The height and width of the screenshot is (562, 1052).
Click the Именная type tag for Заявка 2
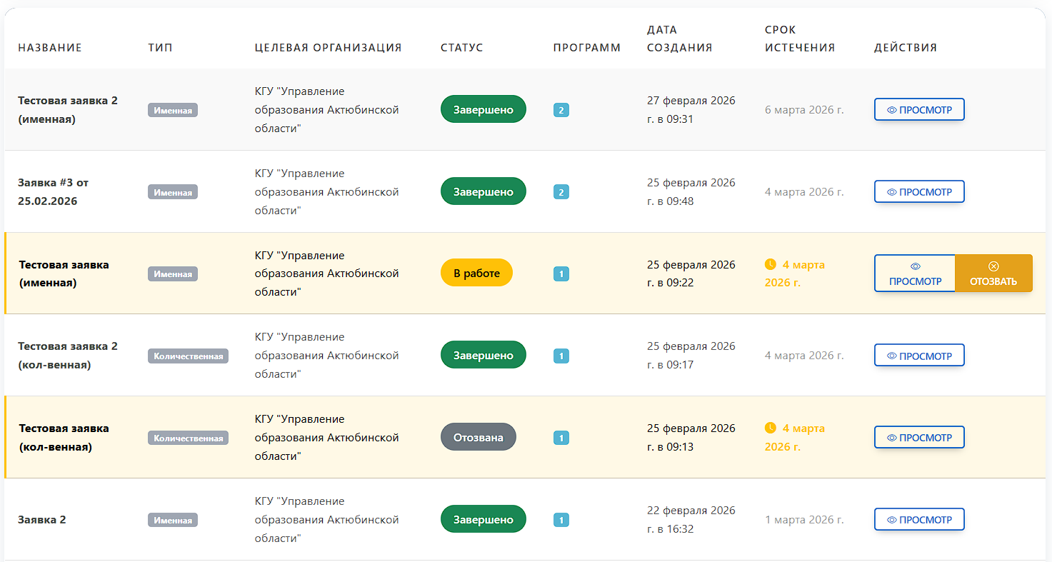pos(173,520)
